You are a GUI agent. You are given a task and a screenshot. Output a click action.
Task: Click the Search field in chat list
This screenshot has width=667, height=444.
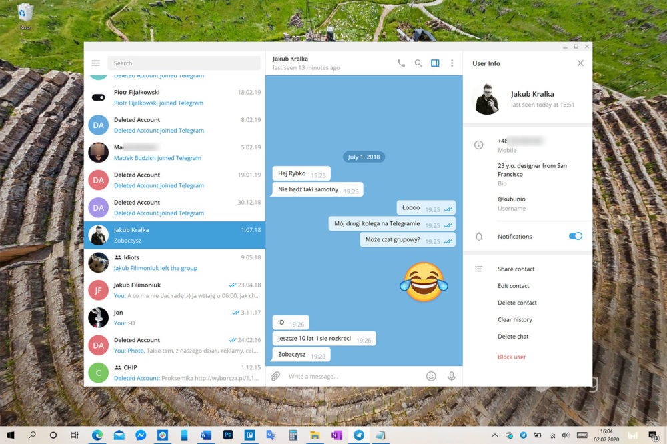click(x=184, y=63)
